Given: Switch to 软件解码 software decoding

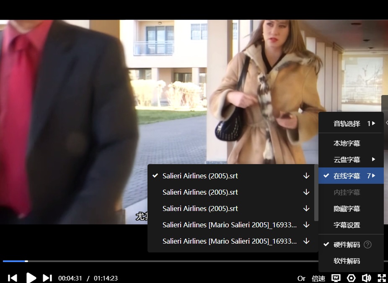Looking at the screenshot, I should click(347, 261).
